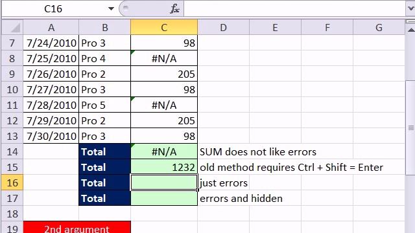Click the Total label in row 14
Image resolution: width=415 pixels, height=233 pixels.
click(x=105, y=151)
